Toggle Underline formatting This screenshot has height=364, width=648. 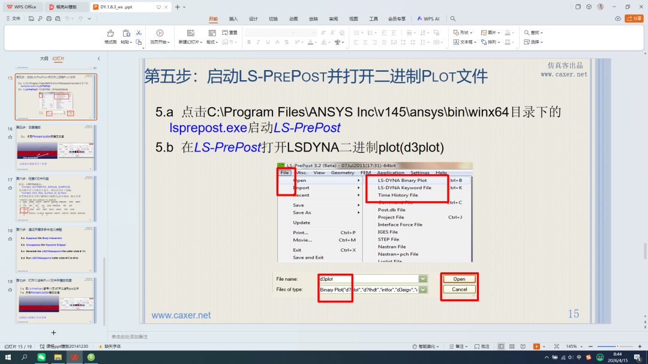[x=268, y=42]
